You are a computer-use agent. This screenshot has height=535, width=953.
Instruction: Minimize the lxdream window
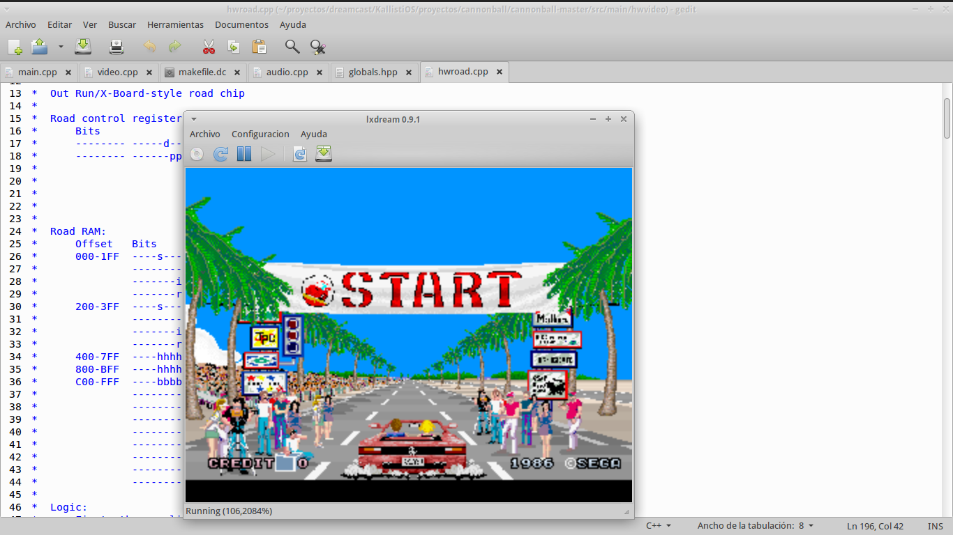[593, 119]
